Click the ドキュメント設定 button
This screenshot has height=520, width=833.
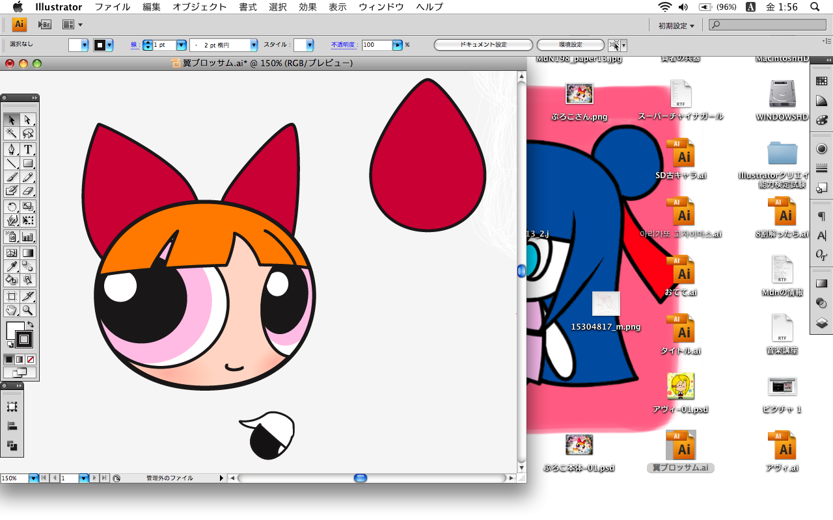(483, 45)
